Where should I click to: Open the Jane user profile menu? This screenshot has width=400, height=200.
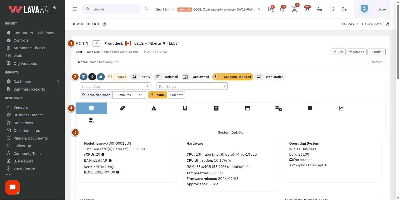tap(372, 9)
